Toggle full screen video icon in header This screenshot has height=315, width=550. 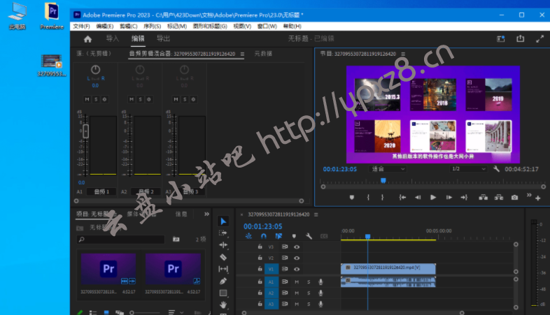[x=540, y=39]
